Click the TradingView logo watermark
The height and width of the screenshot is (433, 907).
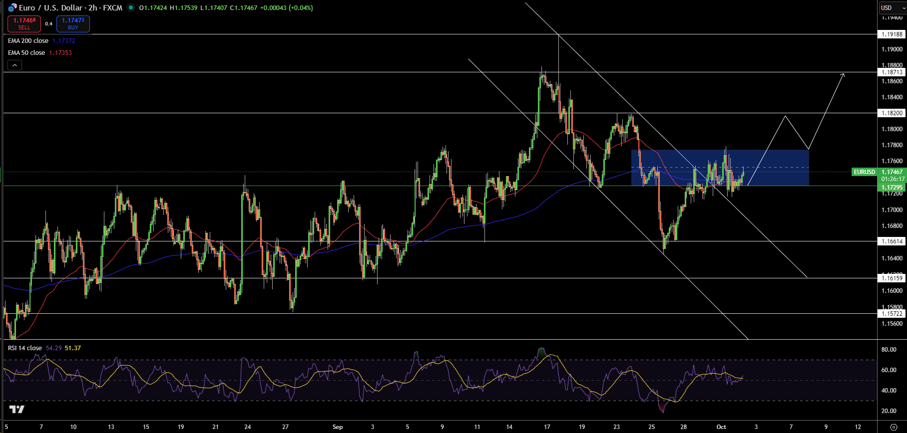point(16,410)
